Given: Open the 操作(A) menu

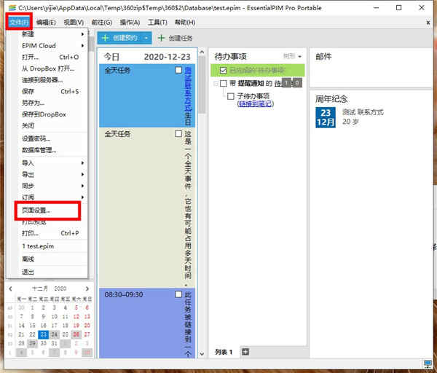Looking at the screenshot, I should pyautogui.click(x=130, y=23).
